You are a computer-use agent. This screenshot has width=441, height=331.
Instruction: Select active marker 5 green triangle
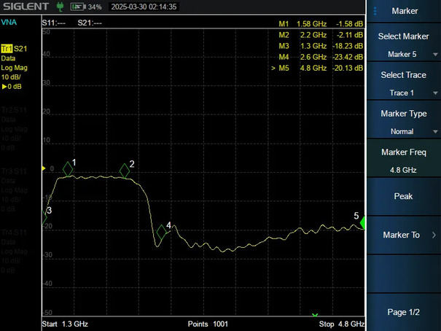click(362, 222)
